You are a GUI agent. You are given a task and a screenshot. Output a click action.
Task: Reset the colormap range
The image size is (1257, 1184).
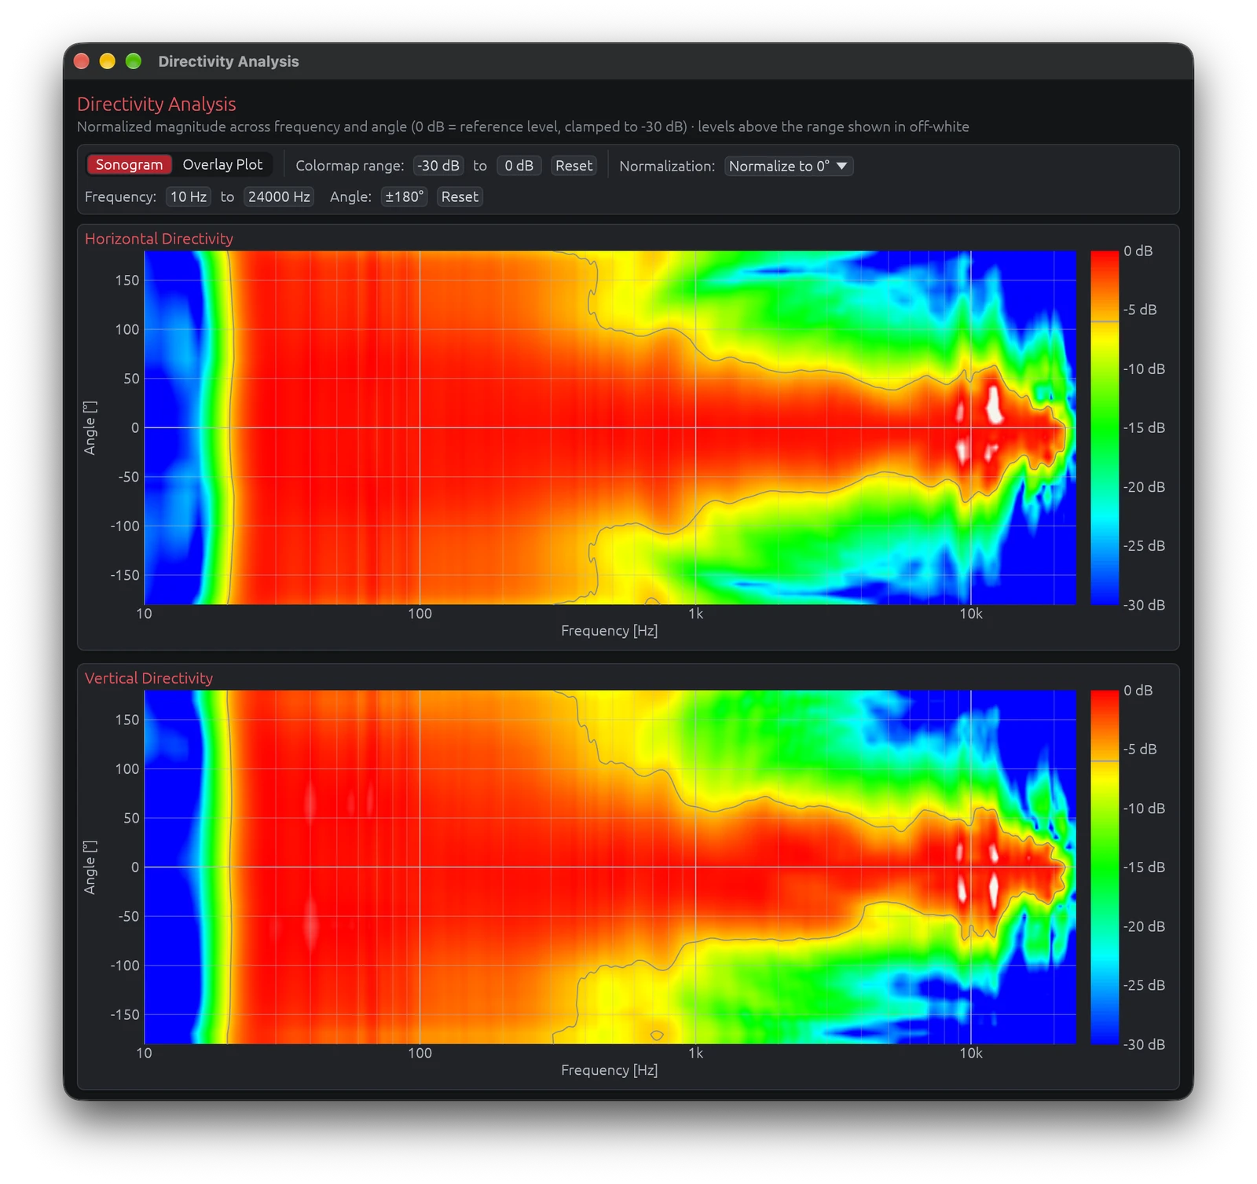click(x=574, y=166)
